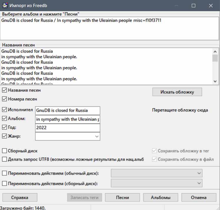Uncheck the Номера песен checkbox
Screen dimensions: 220x210
point(5,99)
